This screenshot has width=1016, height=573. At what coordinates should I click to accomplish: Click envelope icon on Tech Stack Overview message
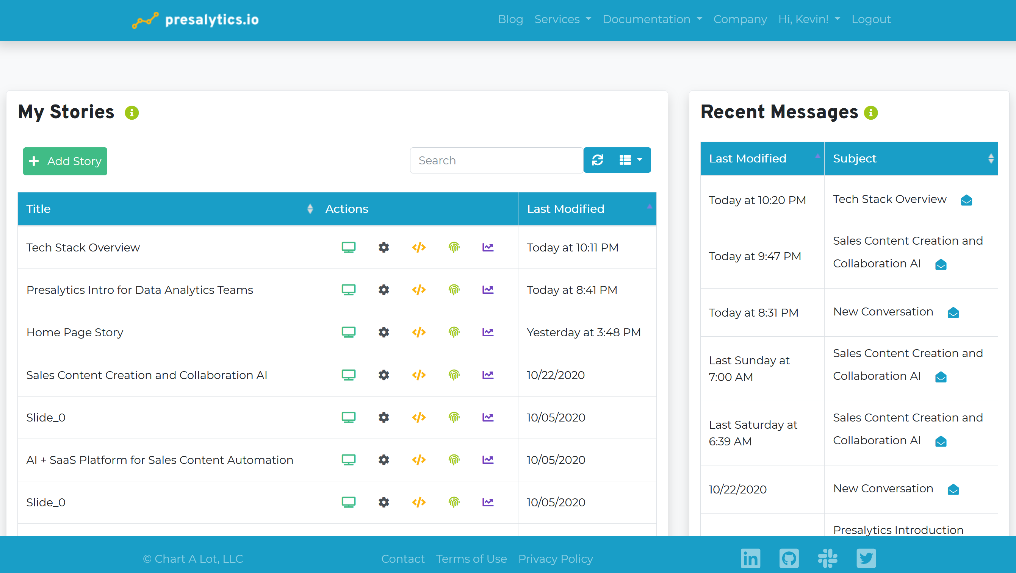click(x=966, y=200)
